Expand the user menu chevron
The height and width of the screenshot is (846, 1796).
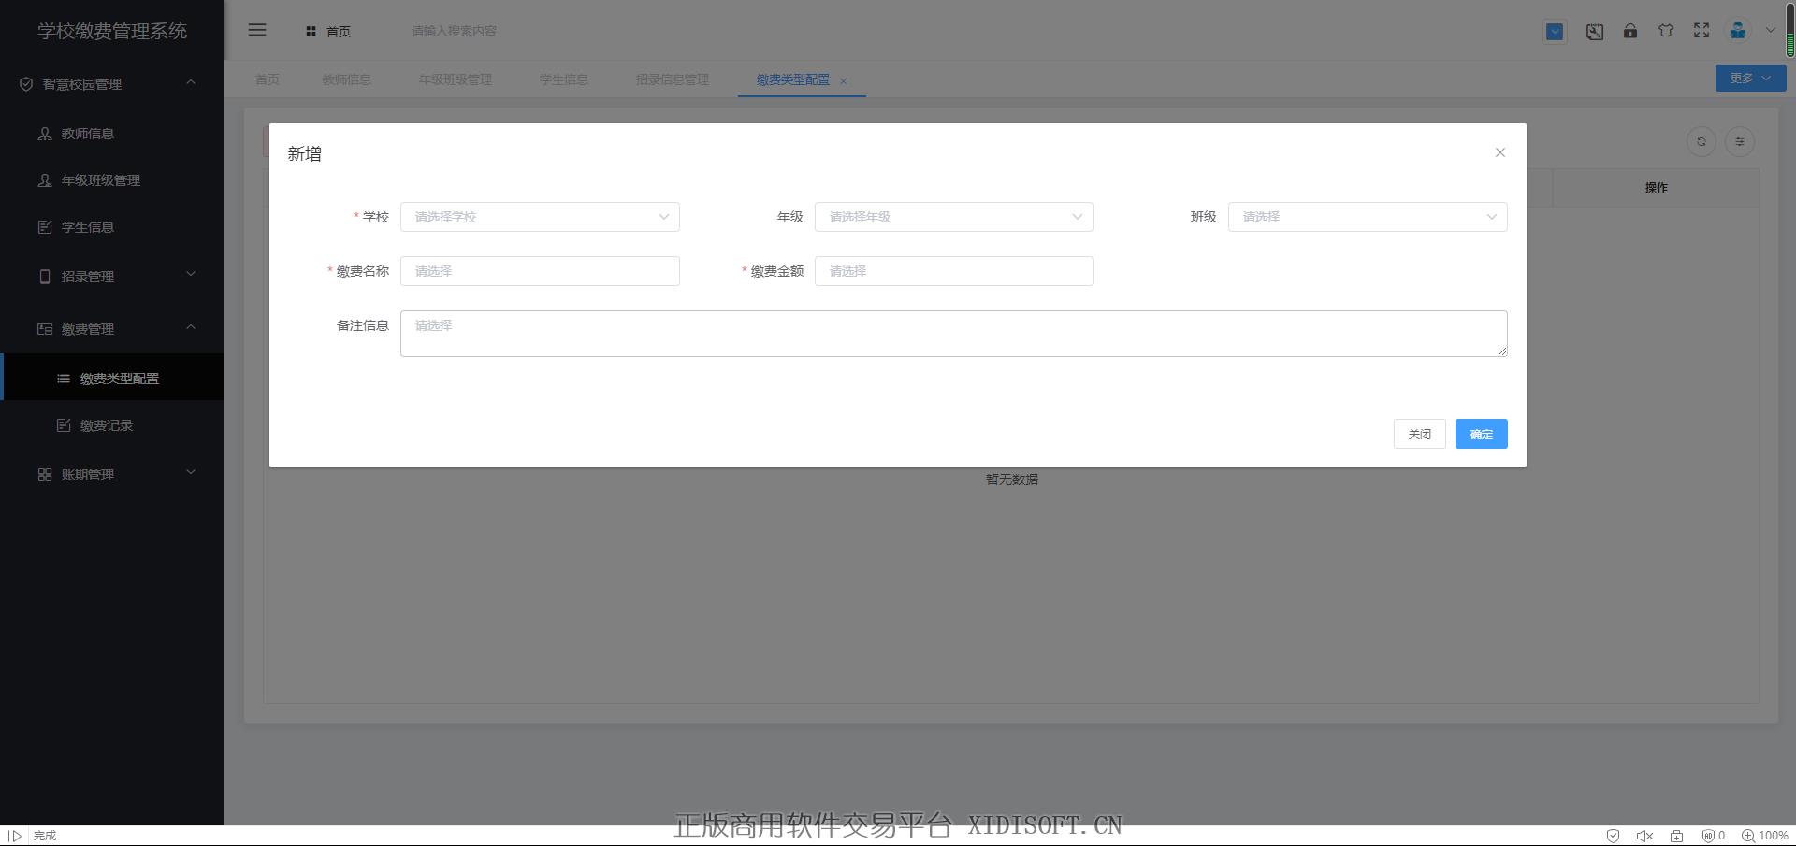tap(1771, 30)
